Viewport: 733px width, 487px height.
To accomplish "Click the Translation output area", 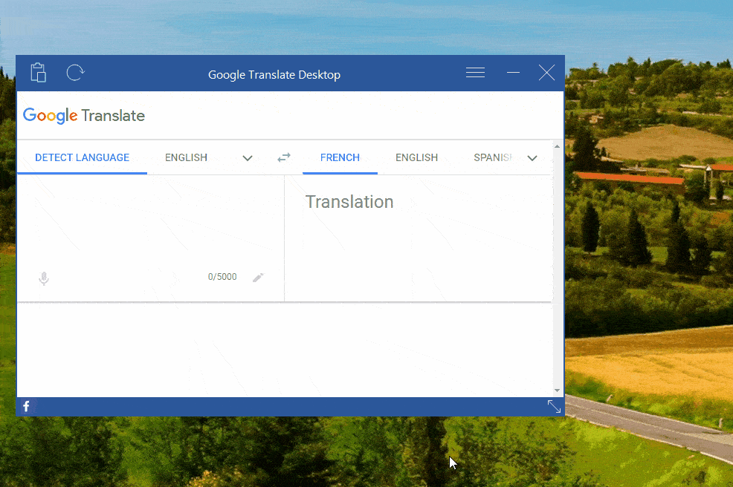I will (419, 238).
